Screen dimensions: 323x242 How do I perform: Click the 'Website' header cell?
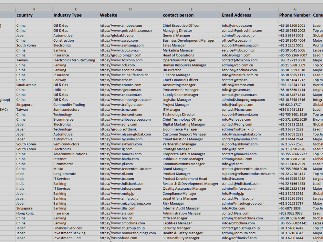click(130, 15)
